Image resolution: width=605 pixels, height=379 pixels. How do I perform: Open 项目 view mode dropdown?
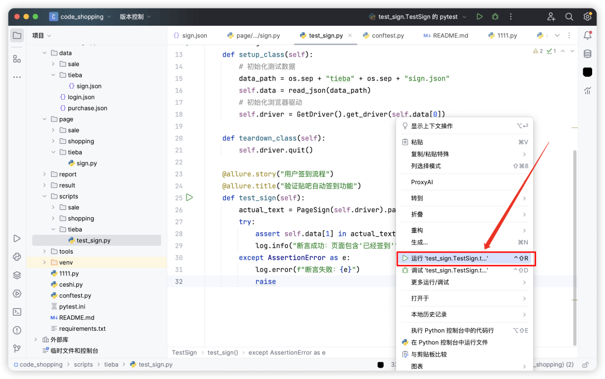pyautogui.click(x=41, y=35)
